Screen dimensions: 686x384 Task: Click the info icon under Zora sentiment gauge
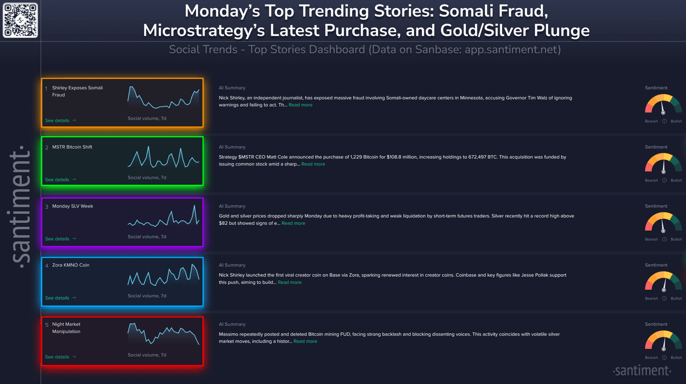(x=664, y=298)
